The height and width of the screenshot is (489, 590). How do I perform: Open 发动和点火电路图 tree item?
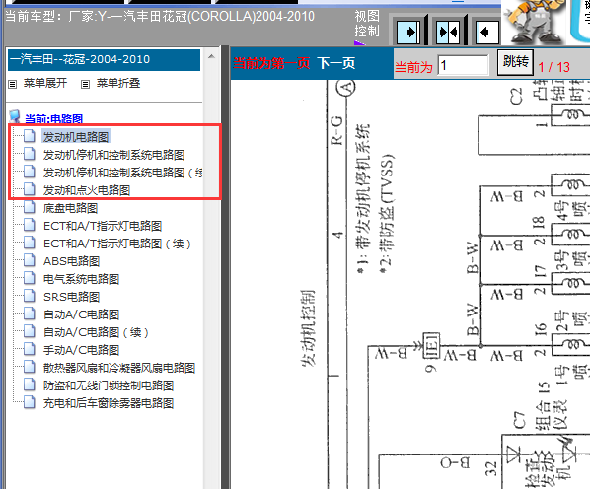coord(87,190)
